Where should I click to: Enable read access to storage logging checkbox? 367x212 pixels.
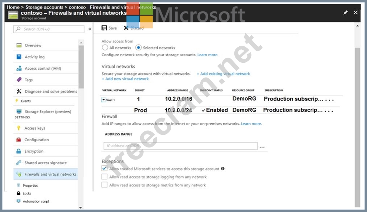104,176
